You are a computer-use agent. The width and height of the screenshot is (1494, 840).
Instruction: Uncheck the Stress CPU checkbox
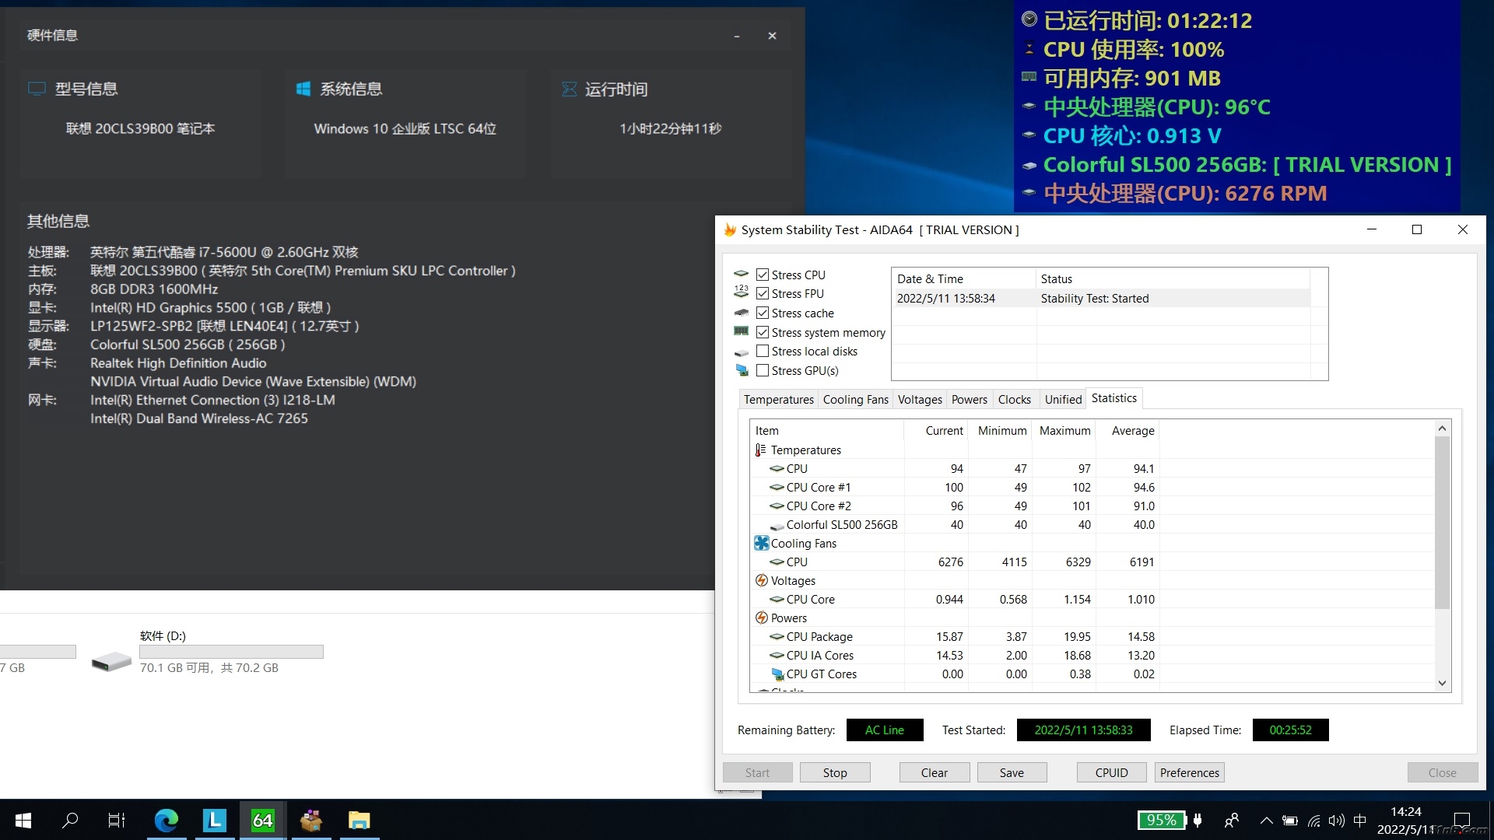click(x=763, y=275)
